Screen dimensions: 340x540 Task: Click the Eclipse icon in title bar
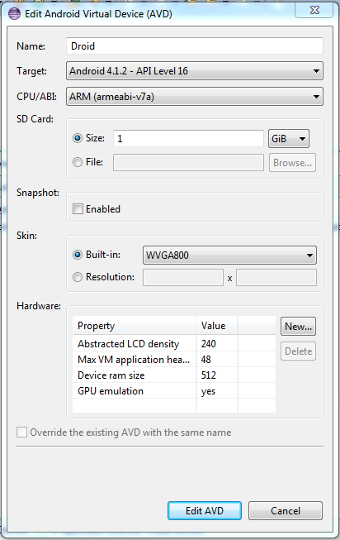point(14,14)
